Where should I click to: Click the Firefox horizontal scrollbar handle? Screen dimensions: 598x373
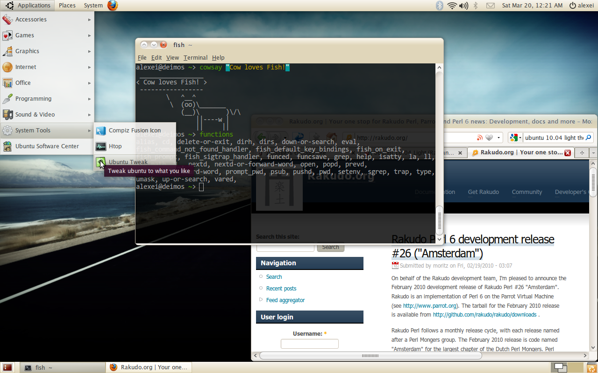pyautogui.click(x=370, y=356)
